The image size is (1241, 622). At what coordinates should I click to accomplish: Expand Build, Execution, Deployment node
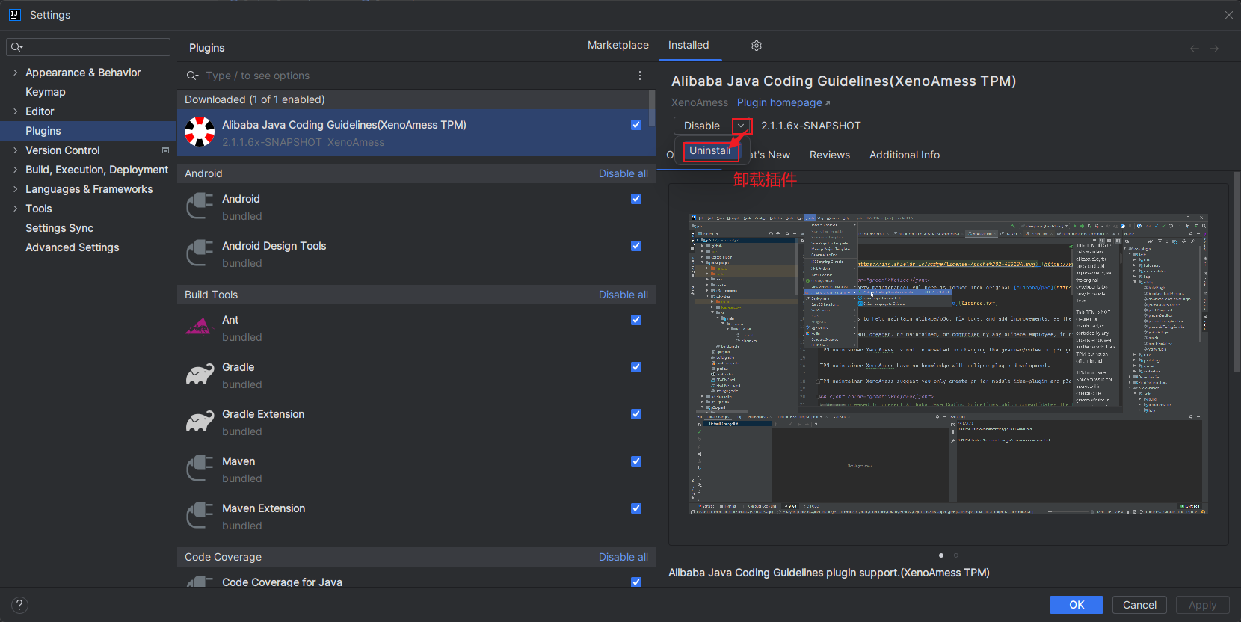coord(15,170)
